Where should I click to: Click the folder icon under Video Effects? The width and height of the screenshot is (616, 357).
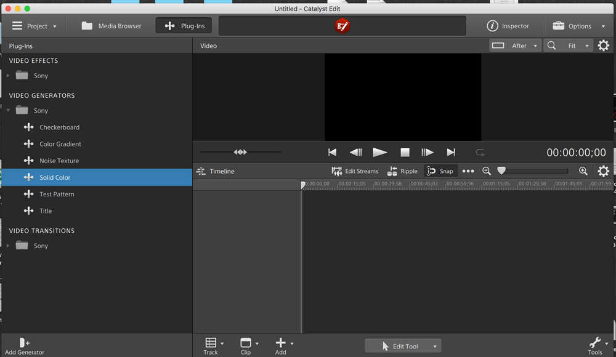[x=22, y=75]
